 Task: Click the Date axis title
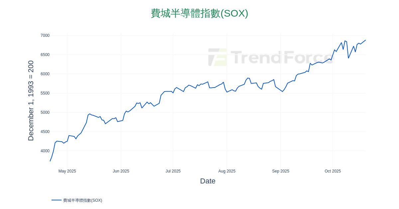208,181
